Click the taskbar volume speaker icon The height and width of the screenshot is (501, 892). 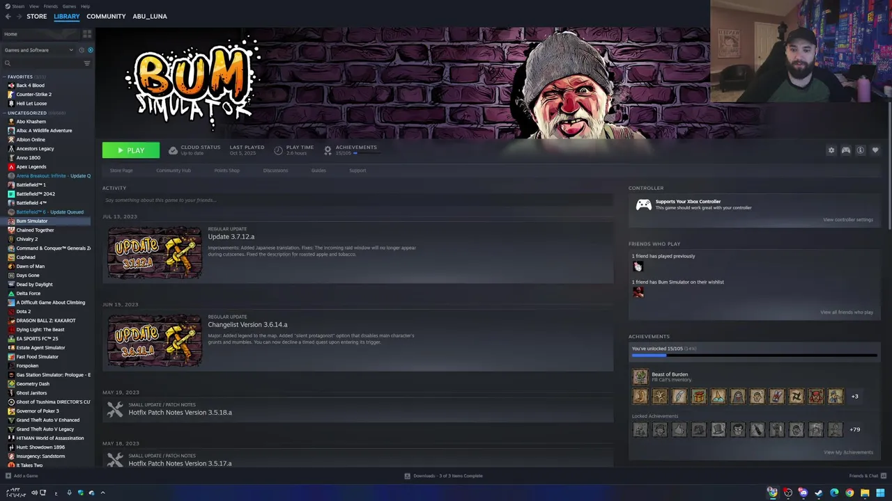coord(34,493)
